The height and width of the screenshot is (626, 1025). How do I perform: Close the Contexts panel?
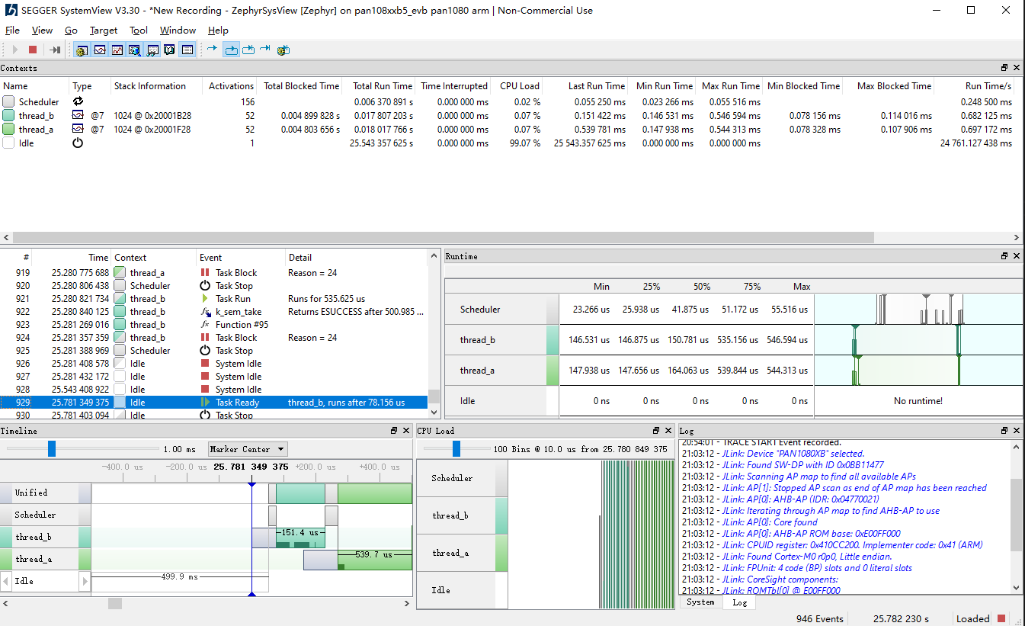pos(1017,68)
